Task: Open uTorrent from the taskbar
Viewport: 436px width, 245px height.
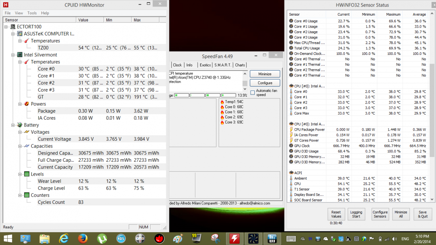Action: click(102, 238)
